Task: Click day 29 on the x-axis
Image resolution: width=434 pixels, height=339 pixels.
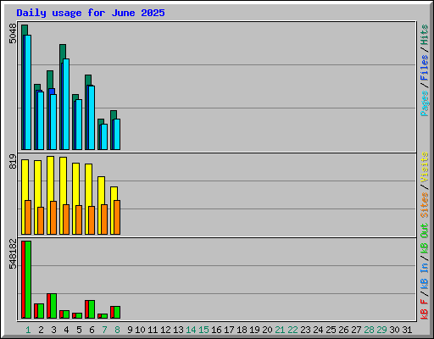Action: pos(381,330)
